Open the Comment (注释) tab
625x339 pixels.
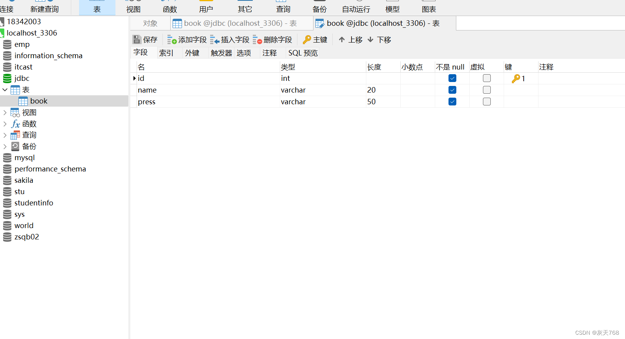pyautogui.click(x=270, y=53)
